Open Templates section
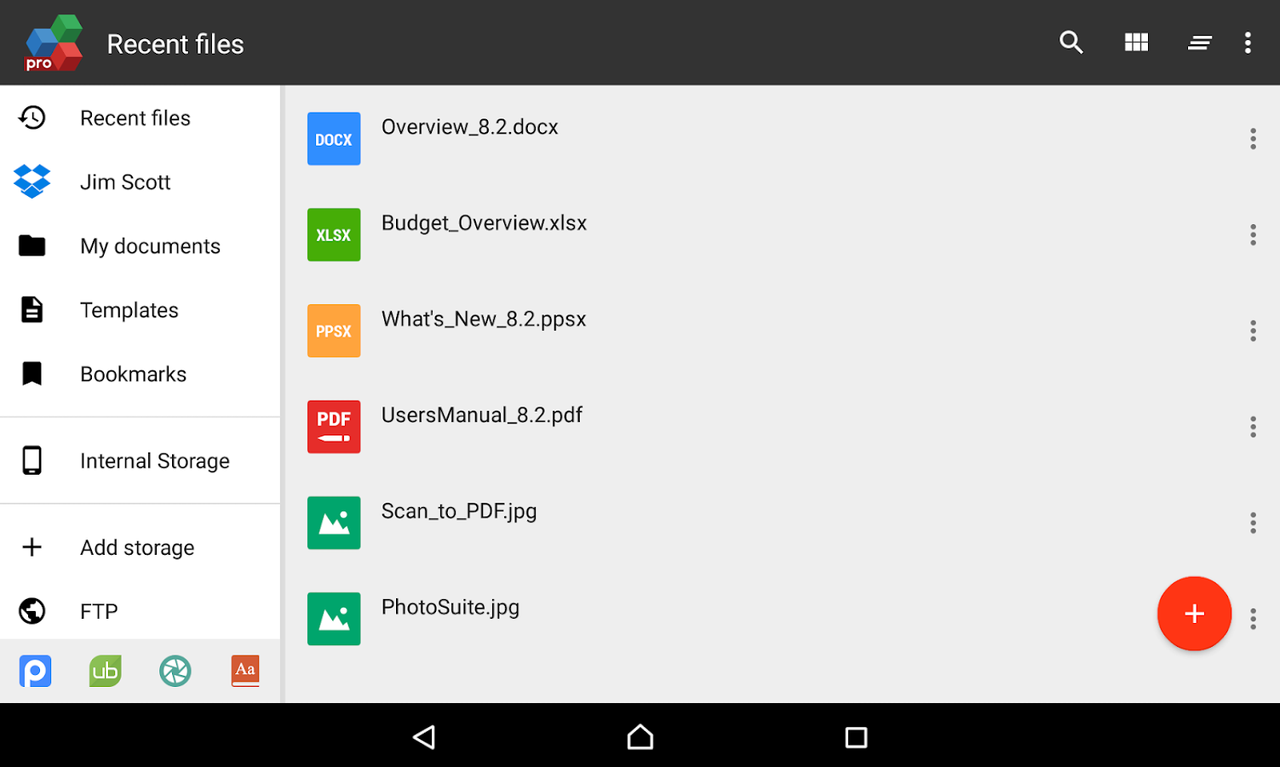The height and width of the screenshot is (767, 1280). coord(140,309)
